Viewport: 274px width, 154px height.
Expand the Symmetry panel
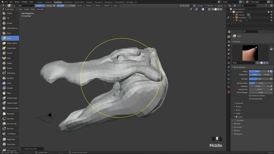pos(238,127)
